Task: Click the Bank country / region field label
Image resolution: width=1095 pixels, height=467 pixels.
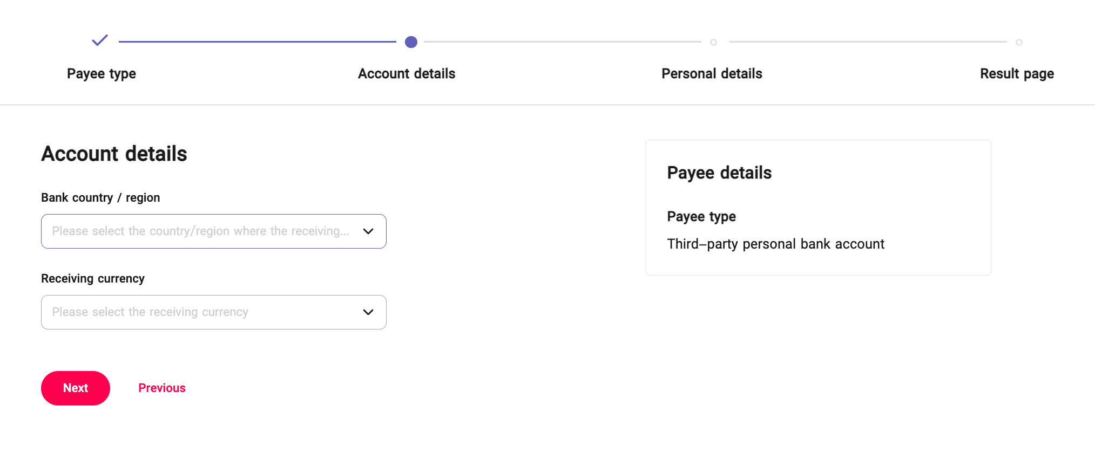Action: point(100,198)
